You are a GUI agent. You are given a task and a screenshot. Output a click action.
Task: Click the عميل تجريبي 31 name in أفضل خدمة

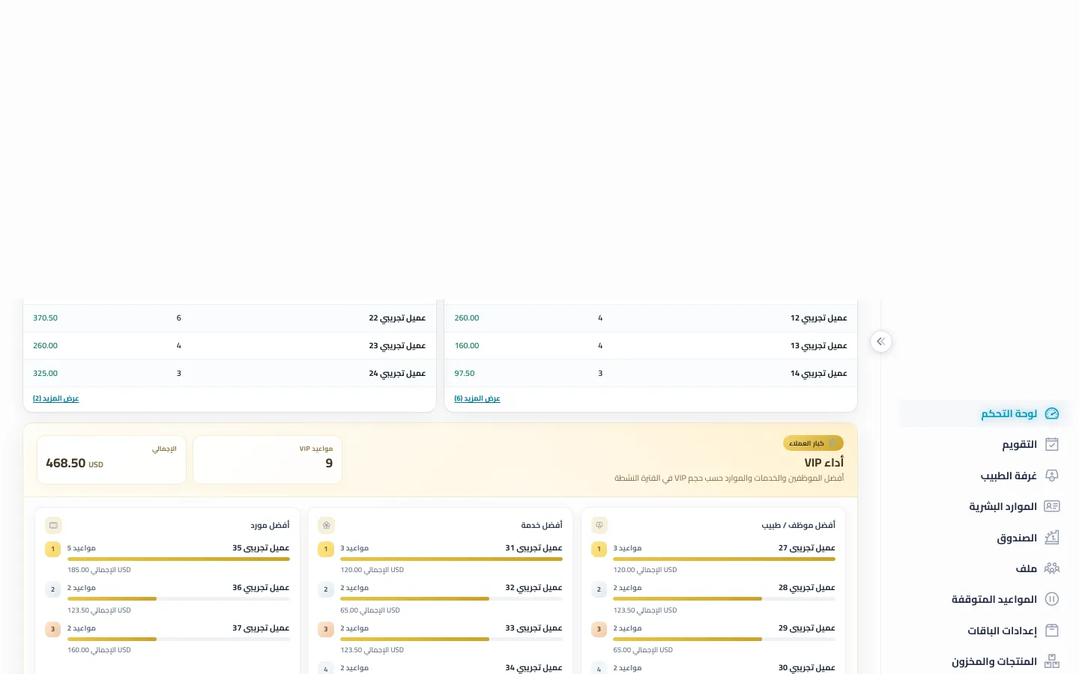tap(534, 548)
